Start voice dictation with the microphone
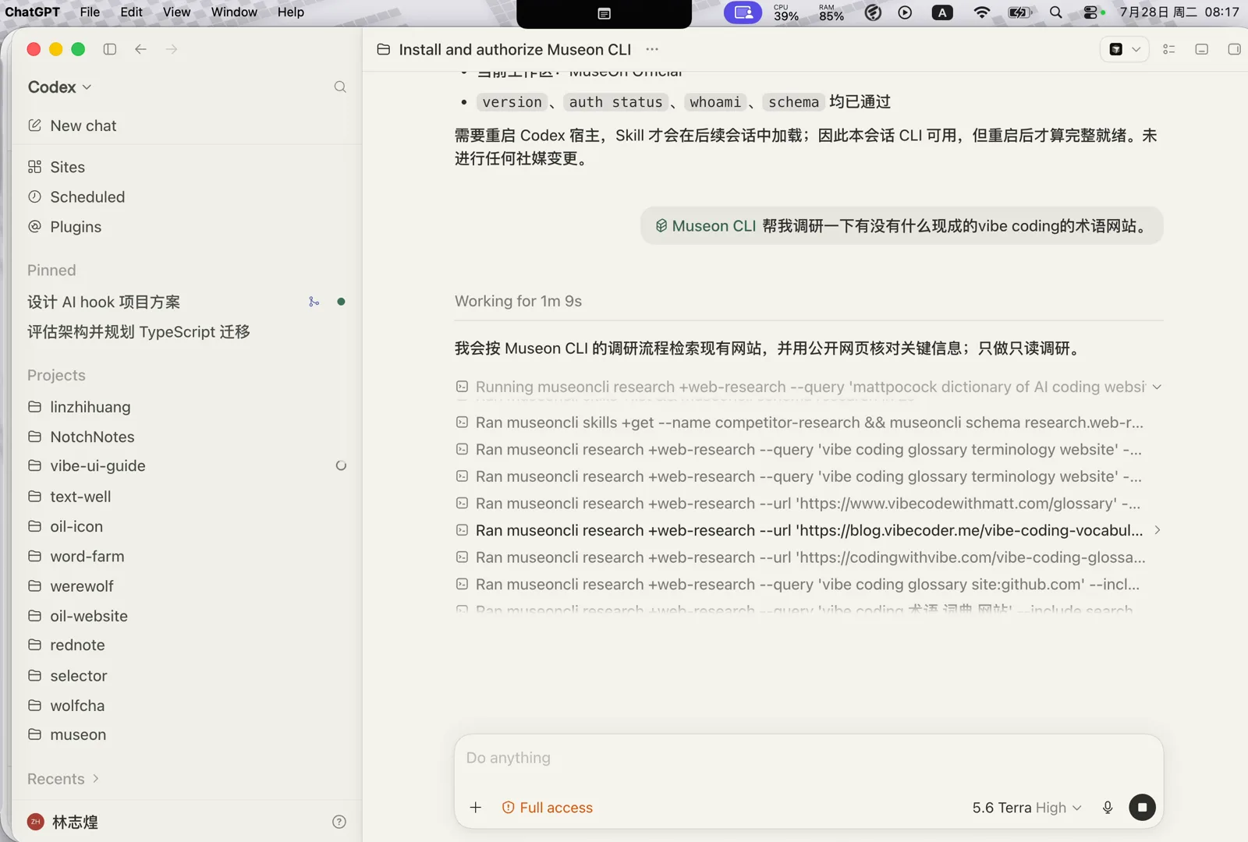Viewport: 1248px width, 842px height. click(1108, 808)
